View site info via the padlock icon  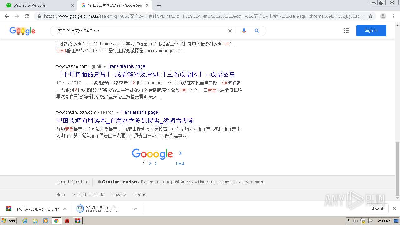point(39,16)
